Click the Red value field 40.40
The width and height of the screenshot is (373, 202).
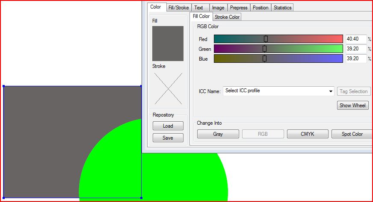(356, 39)
